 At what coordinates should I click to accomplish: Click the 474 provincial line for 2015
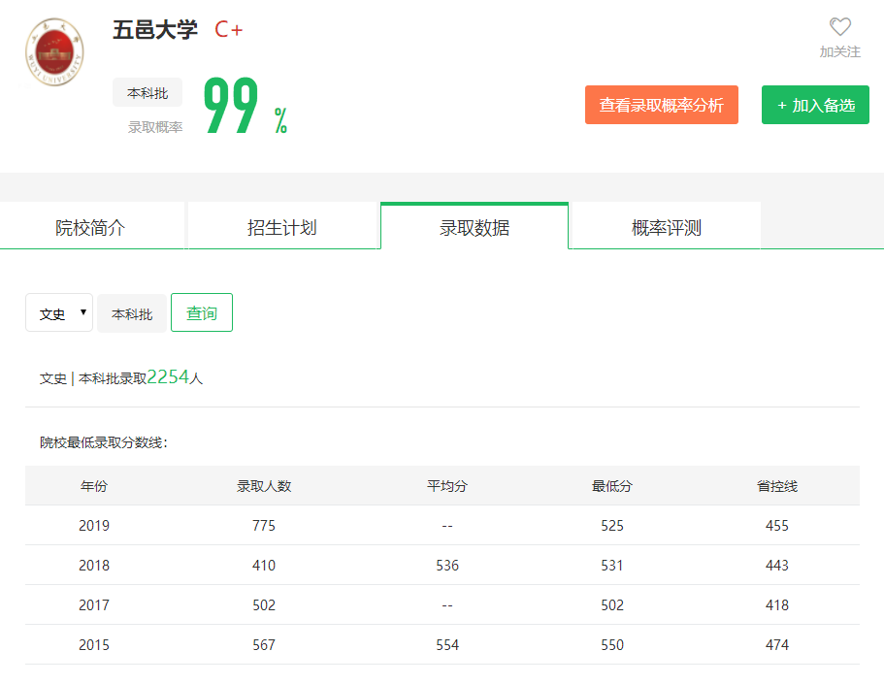pyautogui.click(x=777, y=644)
